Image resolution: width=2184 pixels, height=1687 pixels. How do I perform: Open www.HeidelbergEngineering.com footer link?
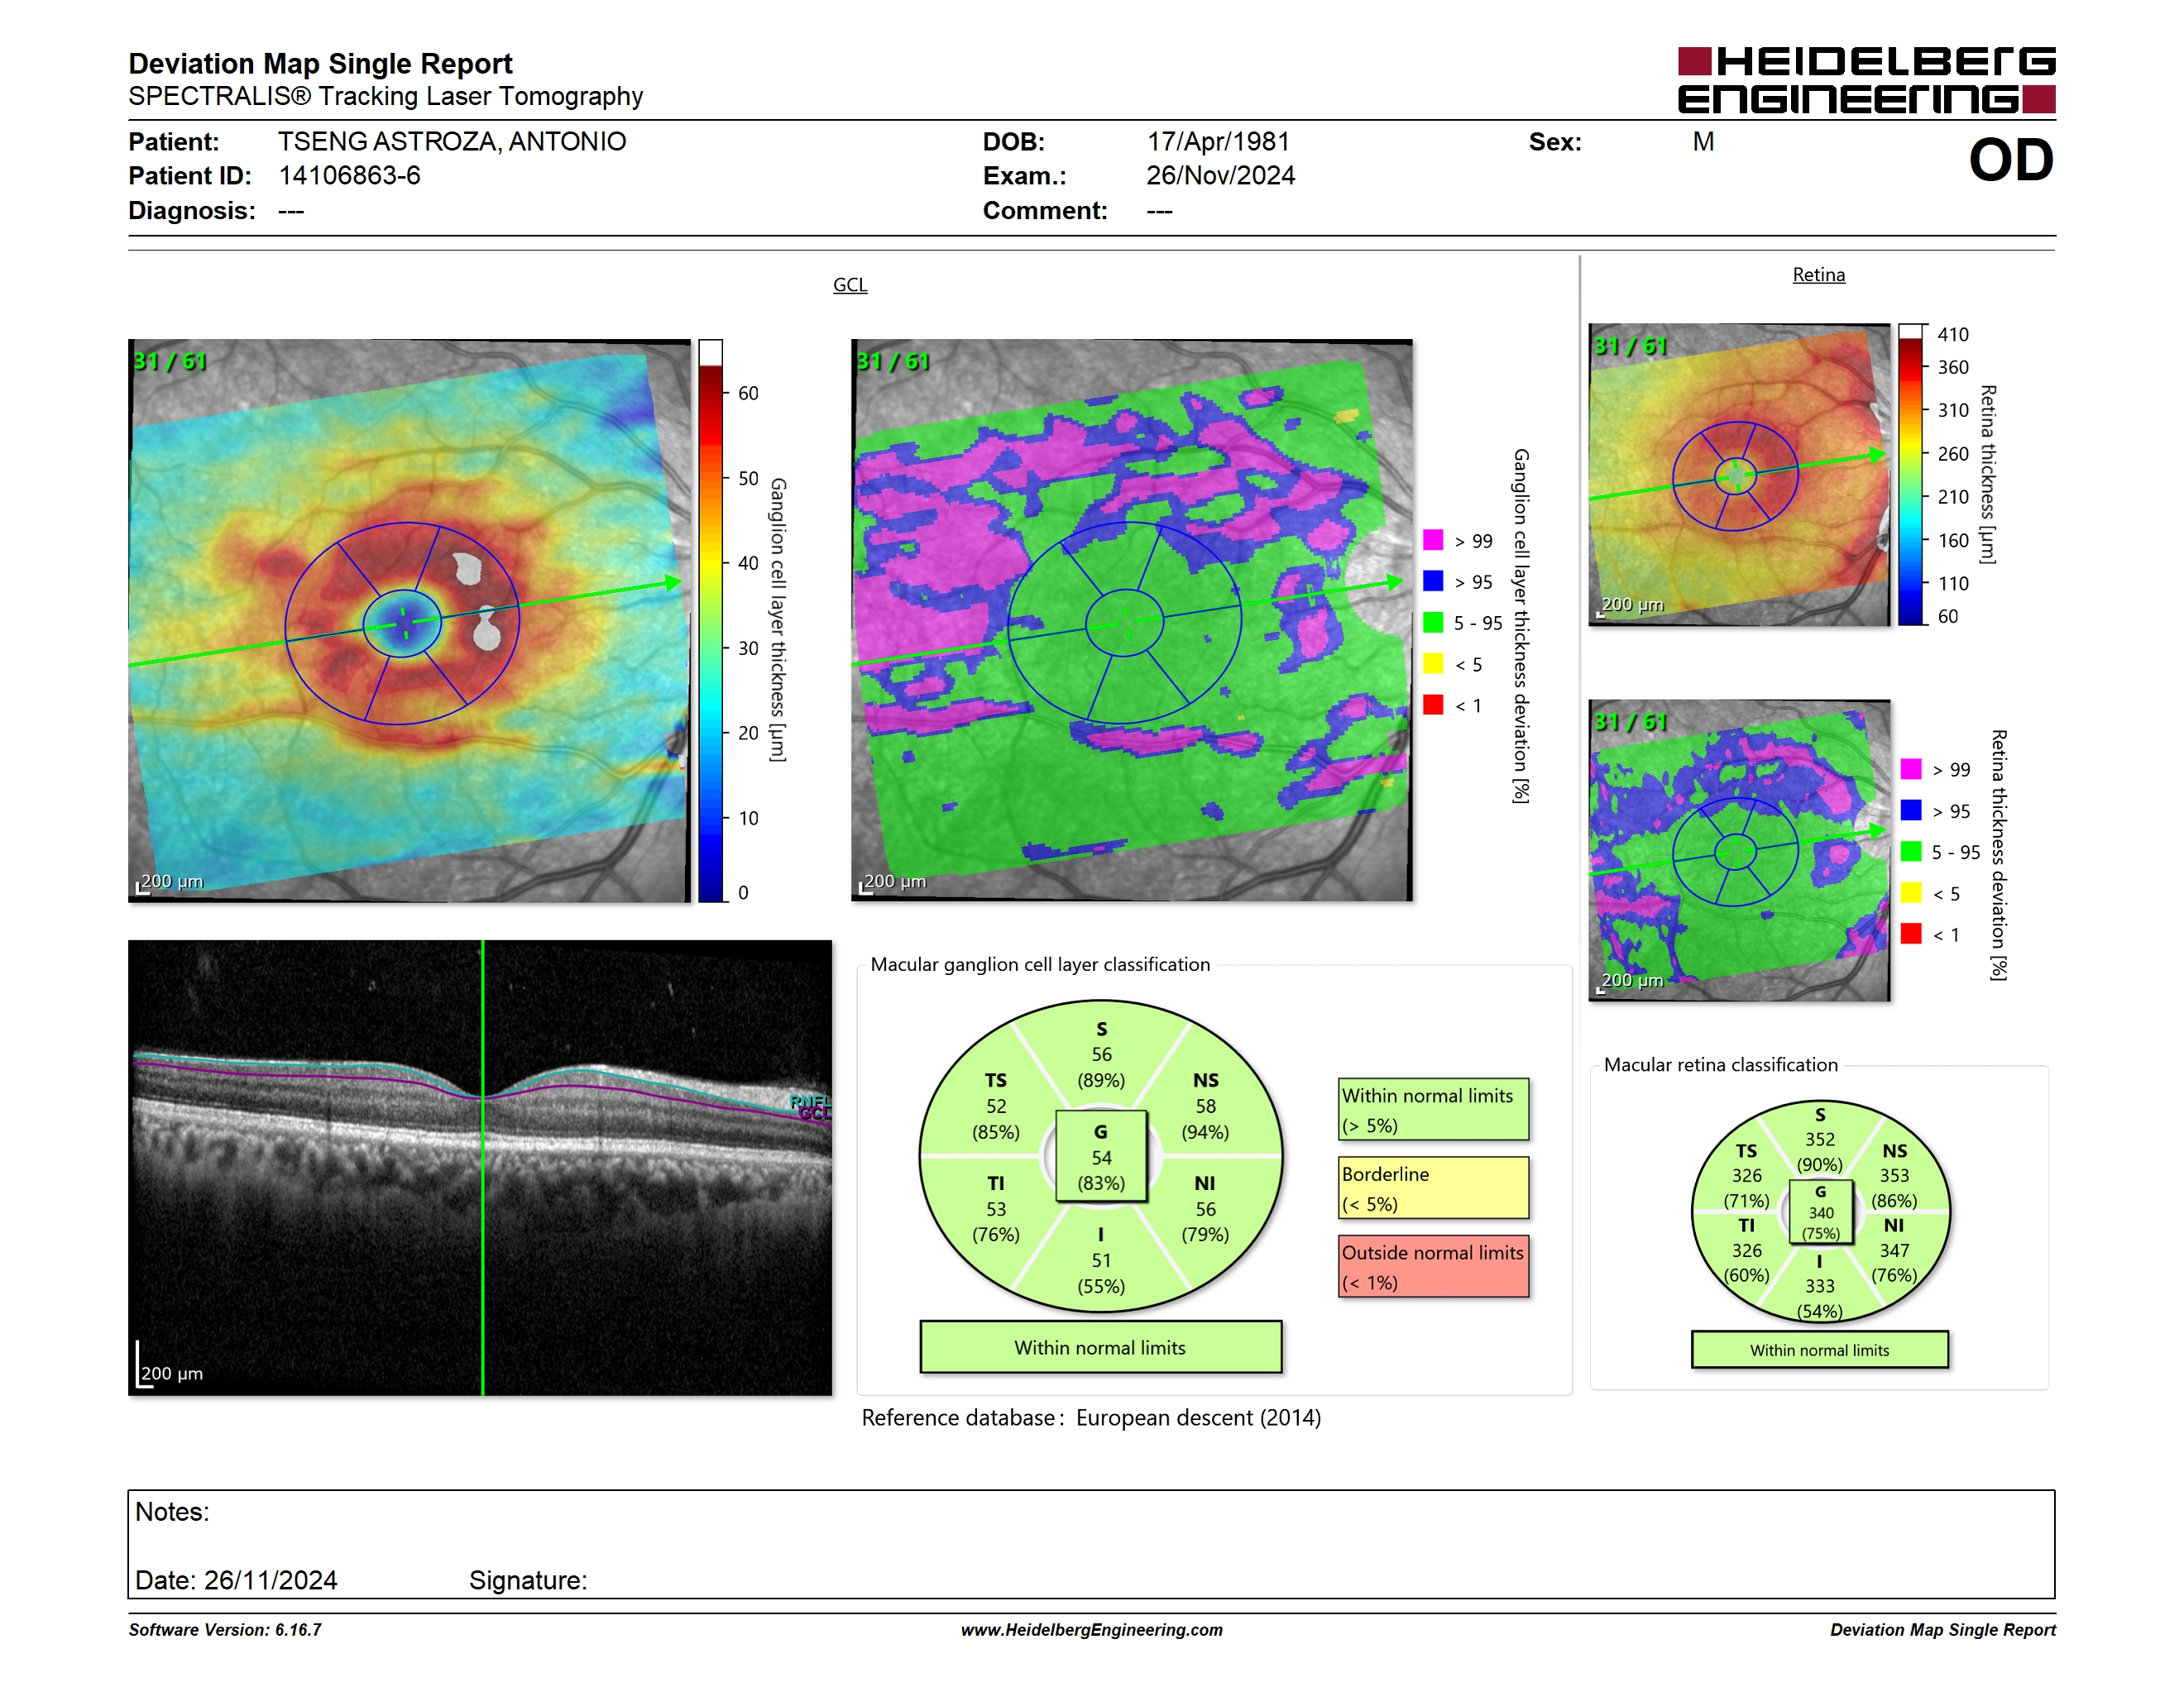tap(1092, 1630)
